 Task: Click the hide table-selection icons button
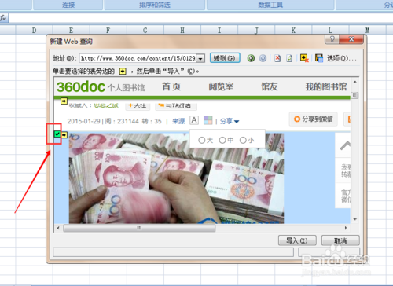[x=304, y=58]
